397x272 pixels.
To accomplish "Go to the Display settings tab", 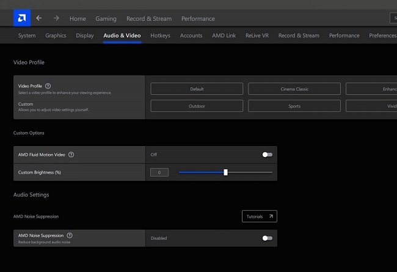I will (85, 35).
